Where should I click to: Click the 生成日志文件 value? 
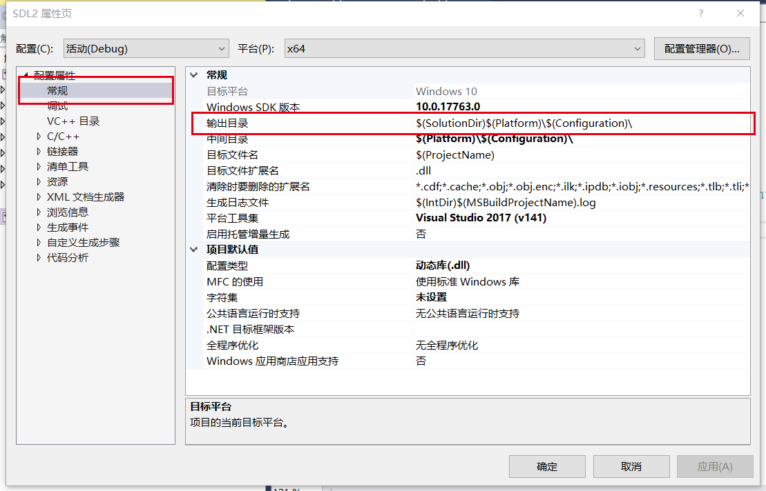(506, 202)
